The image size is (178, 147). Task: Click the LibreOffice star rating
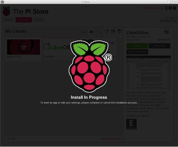click(164, 40)
